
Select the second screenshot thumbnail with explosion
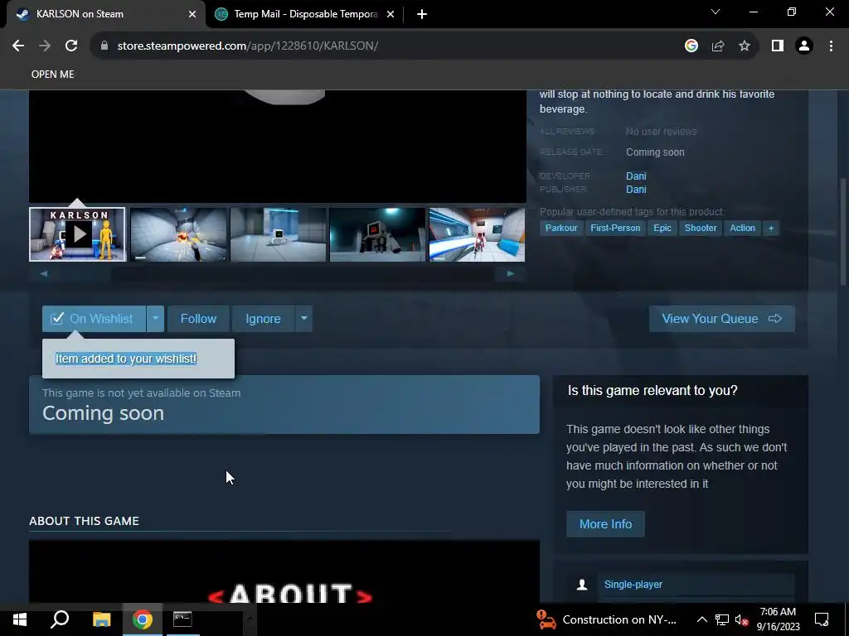(x=178, y=234)
